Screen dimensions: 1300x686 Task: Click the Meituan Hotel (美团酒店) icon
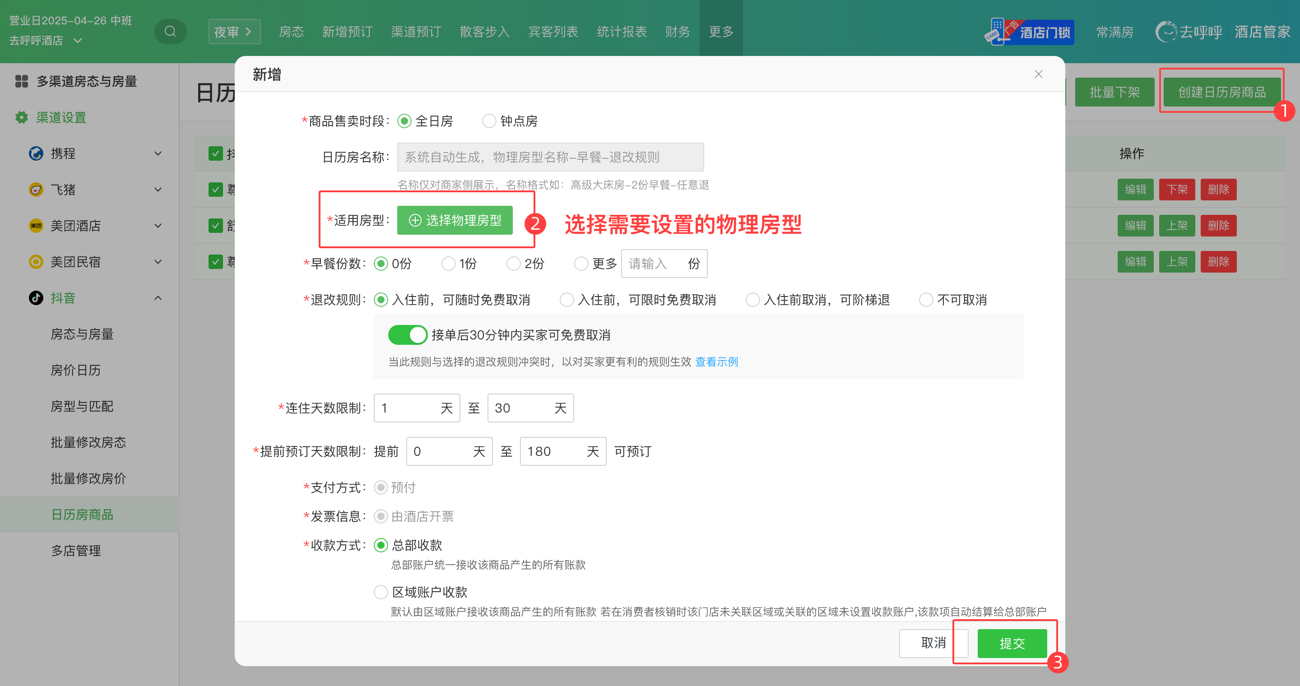pyautogui.click(x=36, y=226)
